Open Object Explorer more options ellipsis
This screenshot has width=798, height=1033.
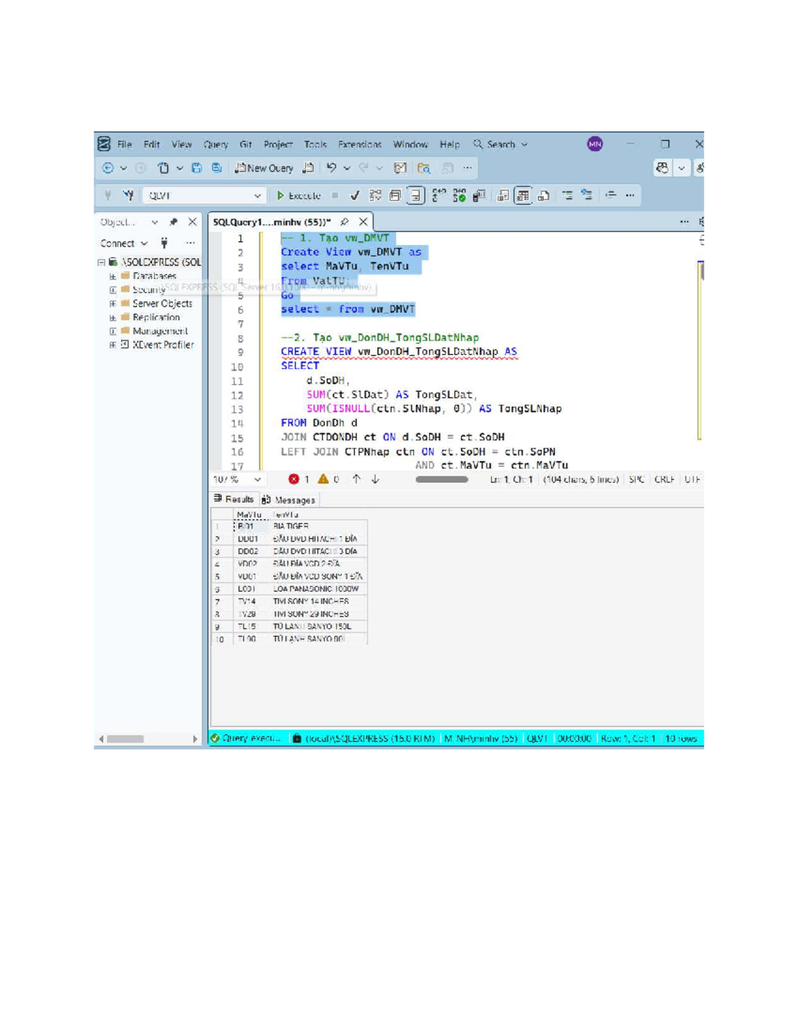click(190, 243)
